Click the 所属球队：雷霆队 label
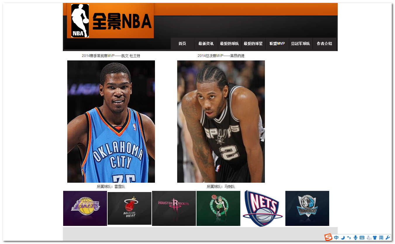Viewport: 395px width, 244px height. pos(111,187)
